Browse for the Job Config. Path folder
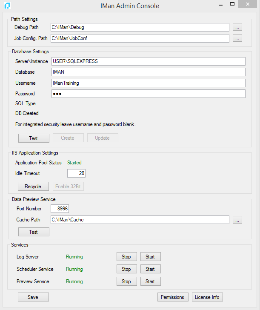Viewport: 260px width, 310px height. pyautogui.click(x=237, y=38)
